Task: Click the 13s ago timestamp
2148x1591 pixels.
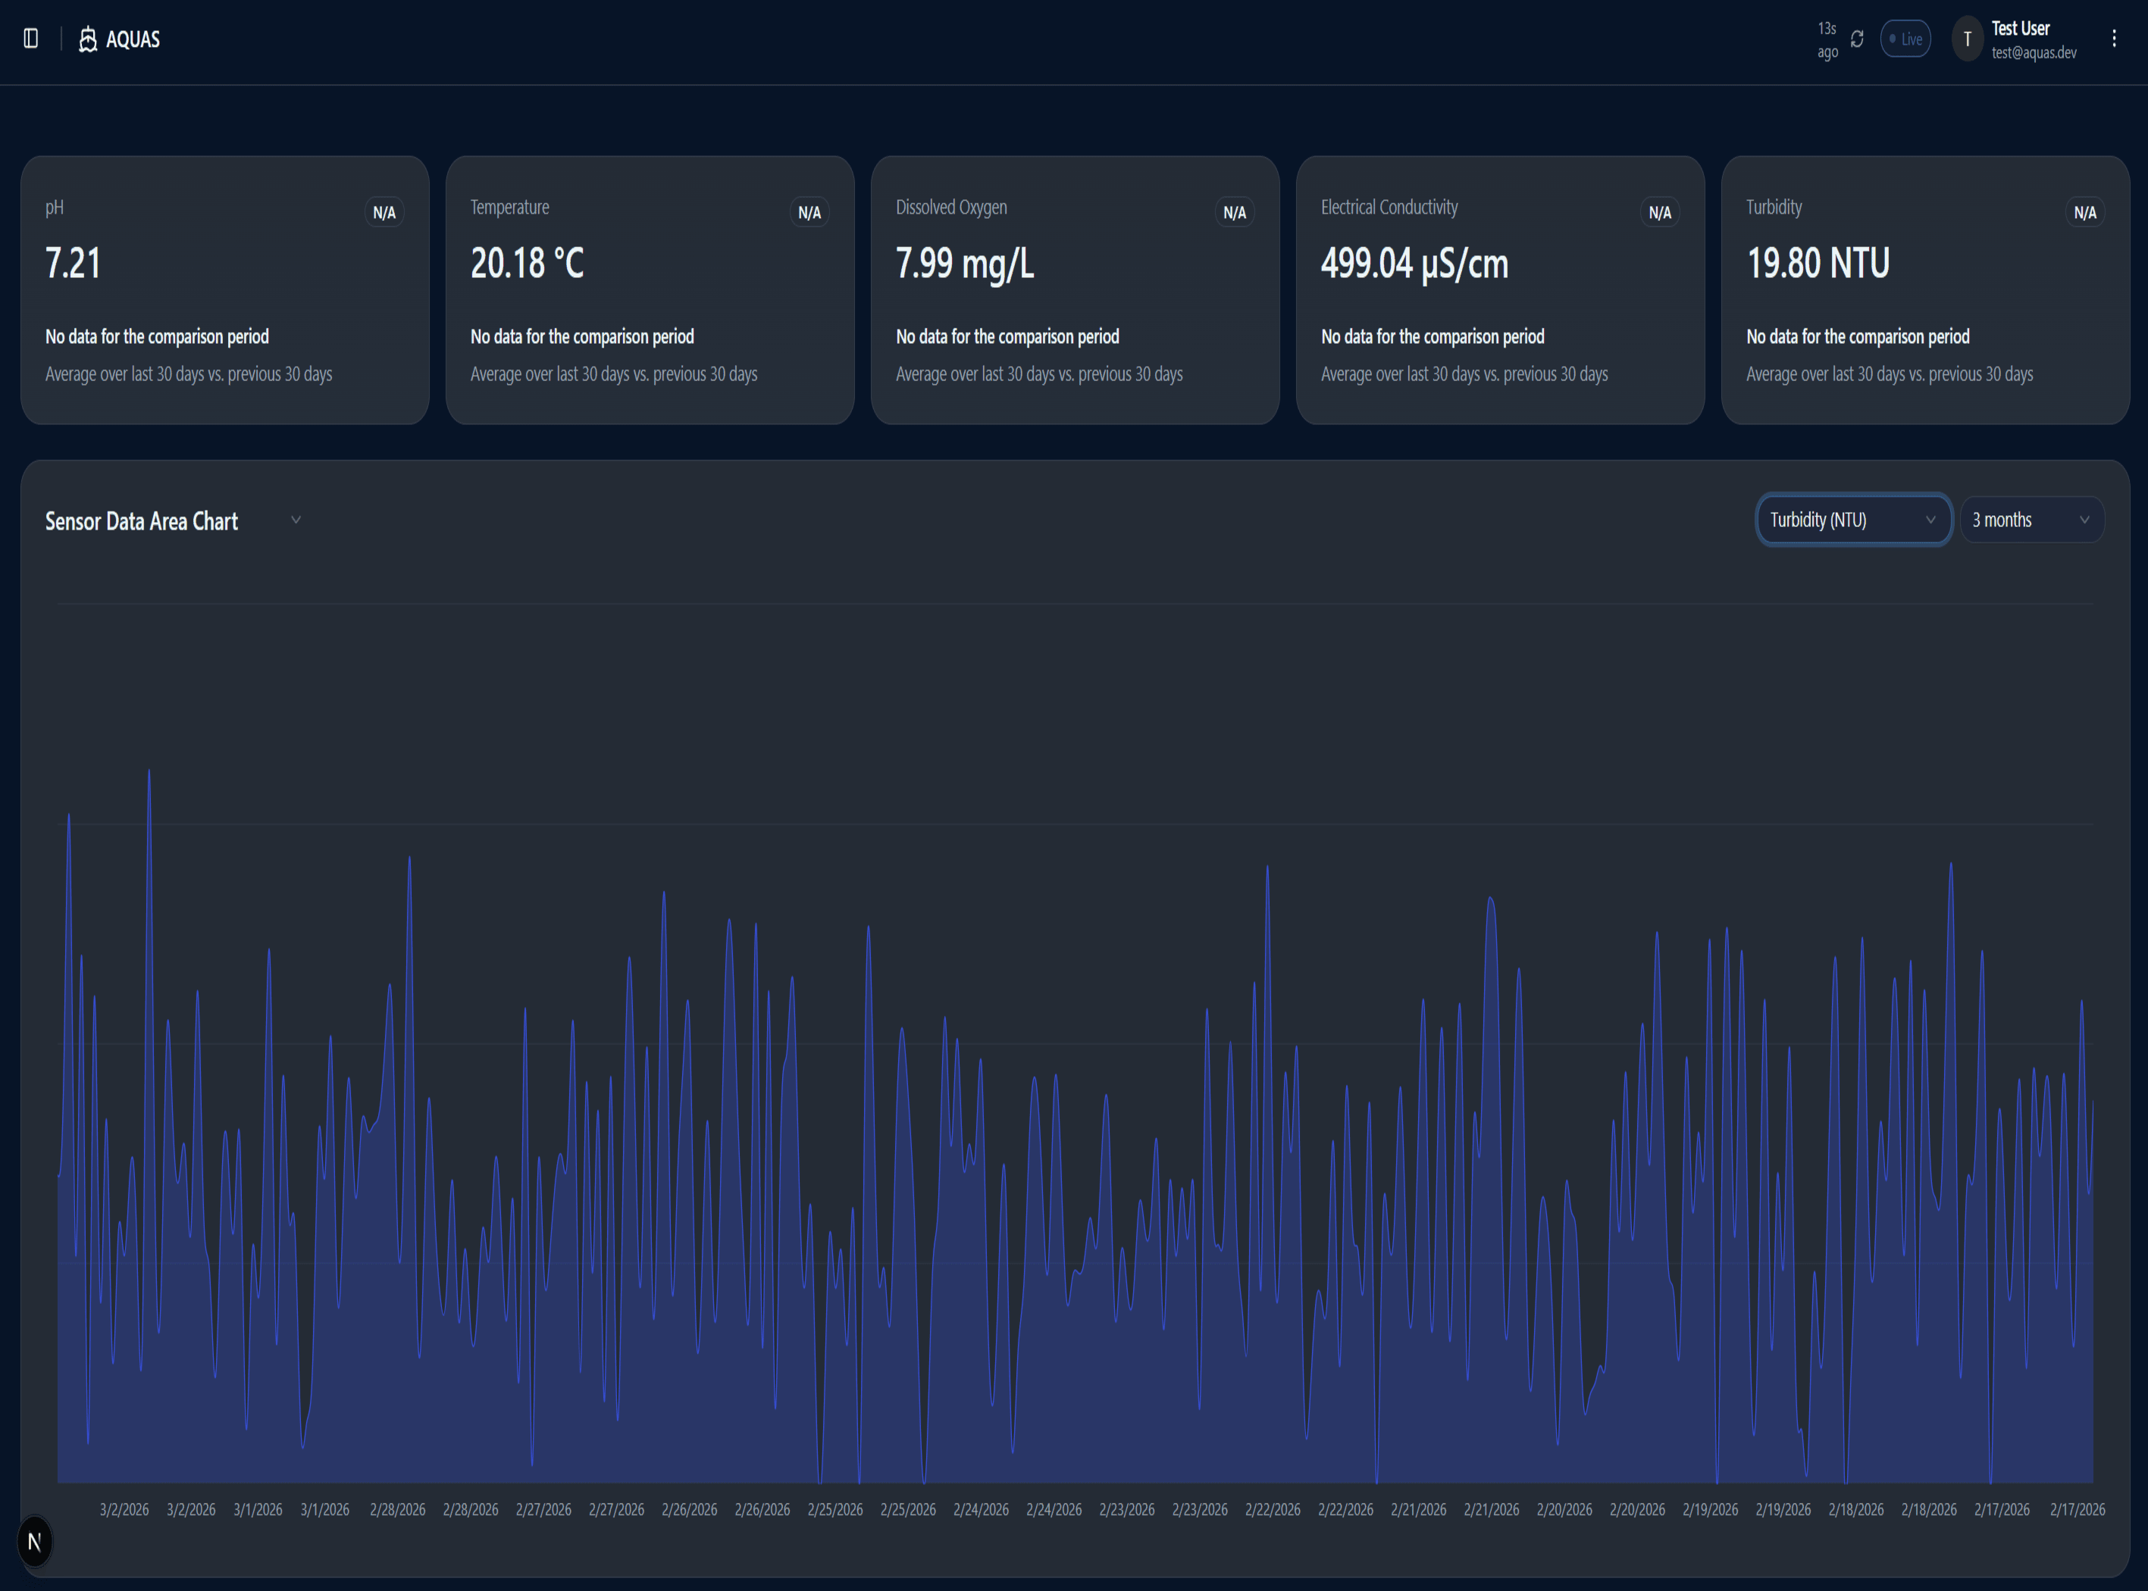Action: 1827,40
